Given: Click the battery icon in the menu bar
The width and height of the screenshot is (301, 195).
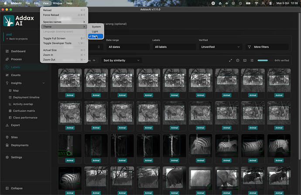Looking at the screenshot, I should click(x=248, y=3).
